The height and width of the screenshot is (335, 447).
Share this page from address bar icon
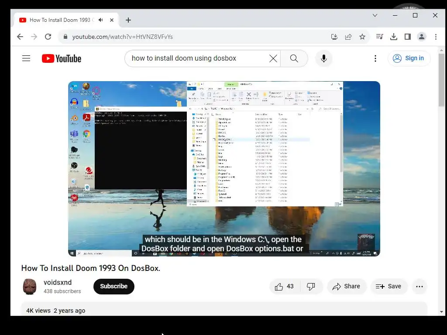pyautogui.click(x=348, y=37)
